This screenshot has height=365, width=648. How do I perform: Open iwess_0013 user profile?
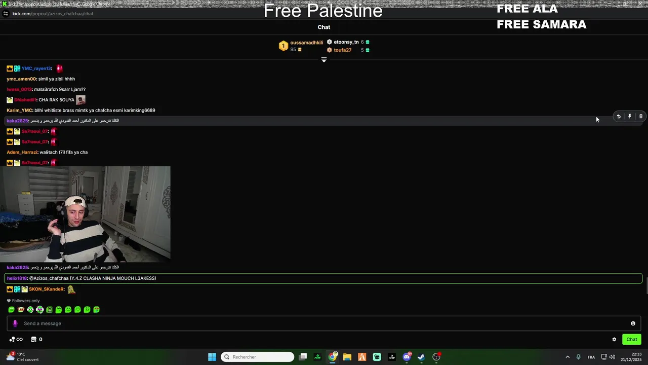[x=19, y=90]
